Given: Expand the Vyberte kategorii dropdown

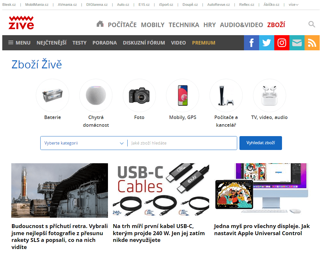Looking at the screenshot, I should 84,143.
